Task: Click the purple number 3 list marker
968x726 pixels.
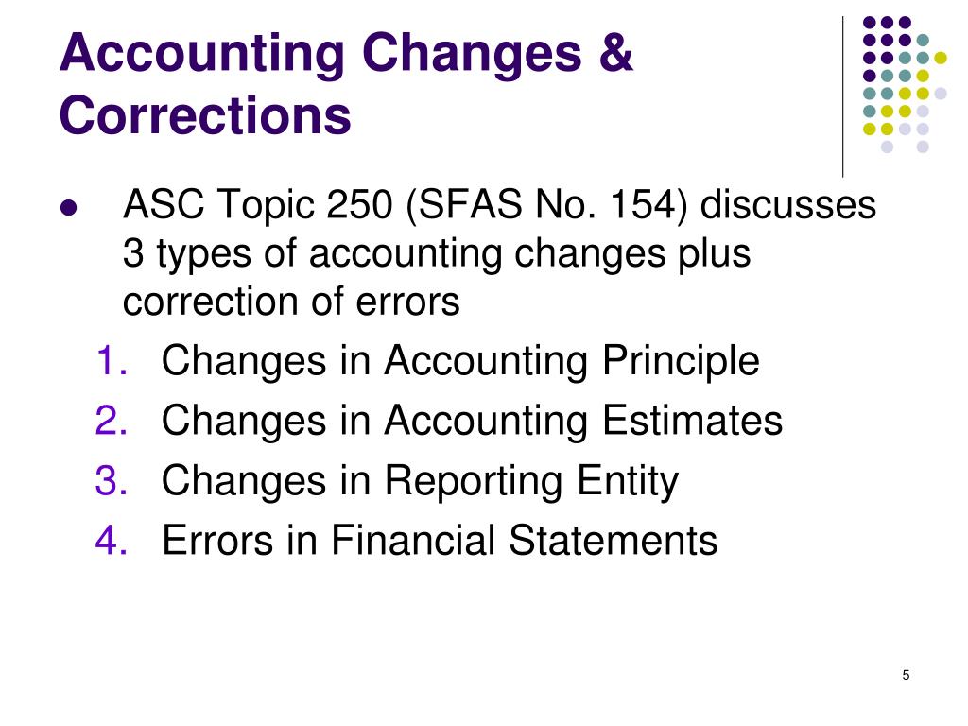Action: [112, 481]
